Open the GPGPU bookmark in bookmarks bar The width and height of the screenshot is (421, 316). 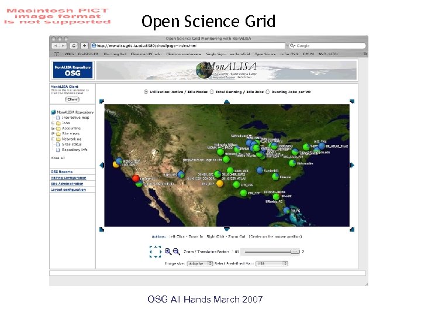(309, 54)
